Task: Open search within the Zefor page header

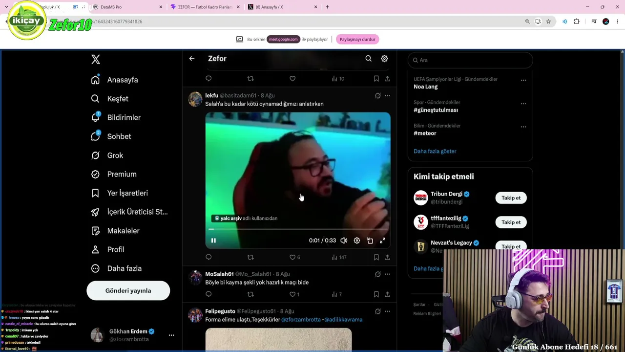Action: 369,59
